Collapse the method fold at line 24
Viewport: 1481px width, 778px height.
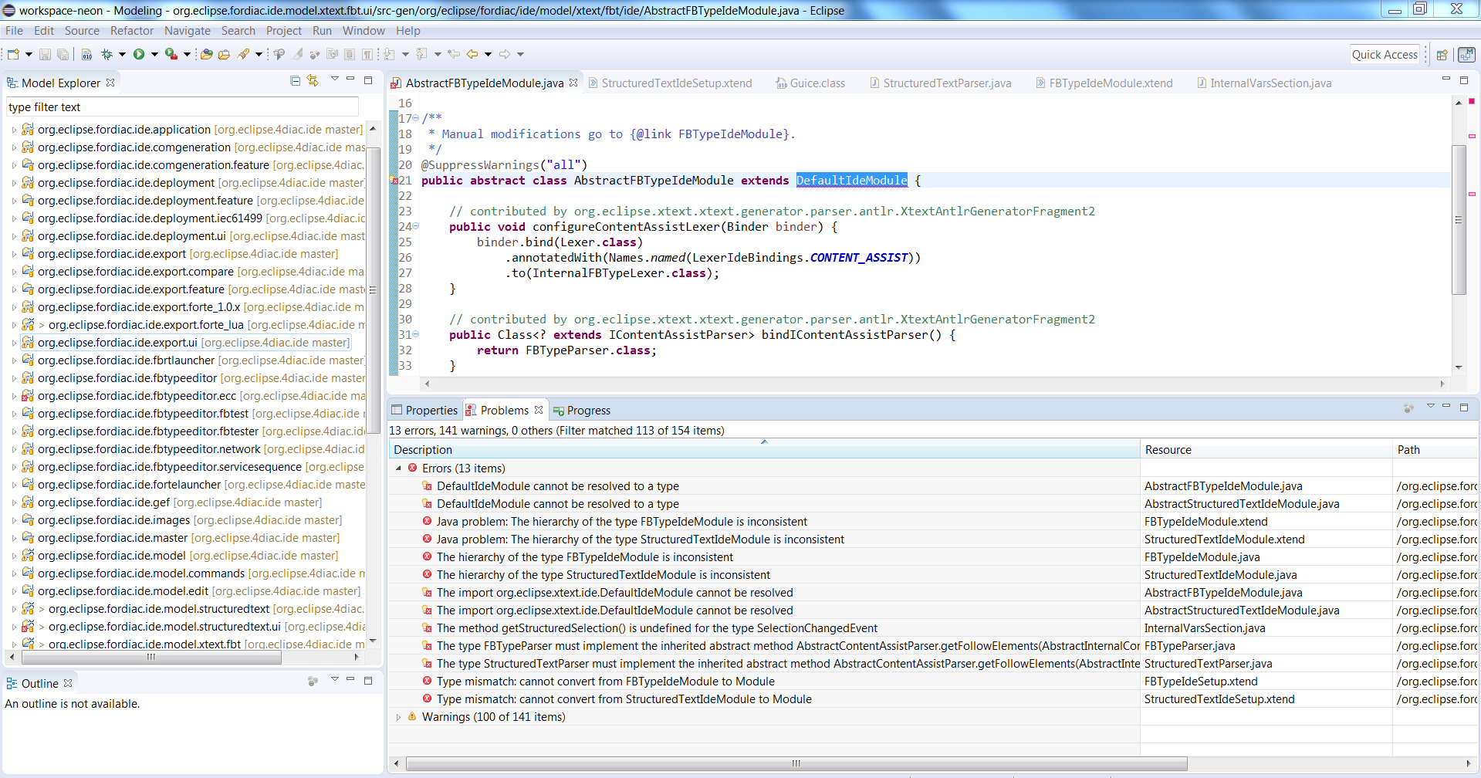415,226
